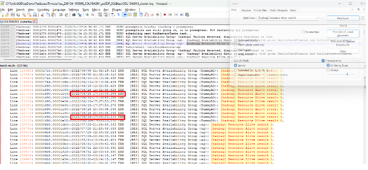Switch to the Mark tab

[x=293, y=10]
